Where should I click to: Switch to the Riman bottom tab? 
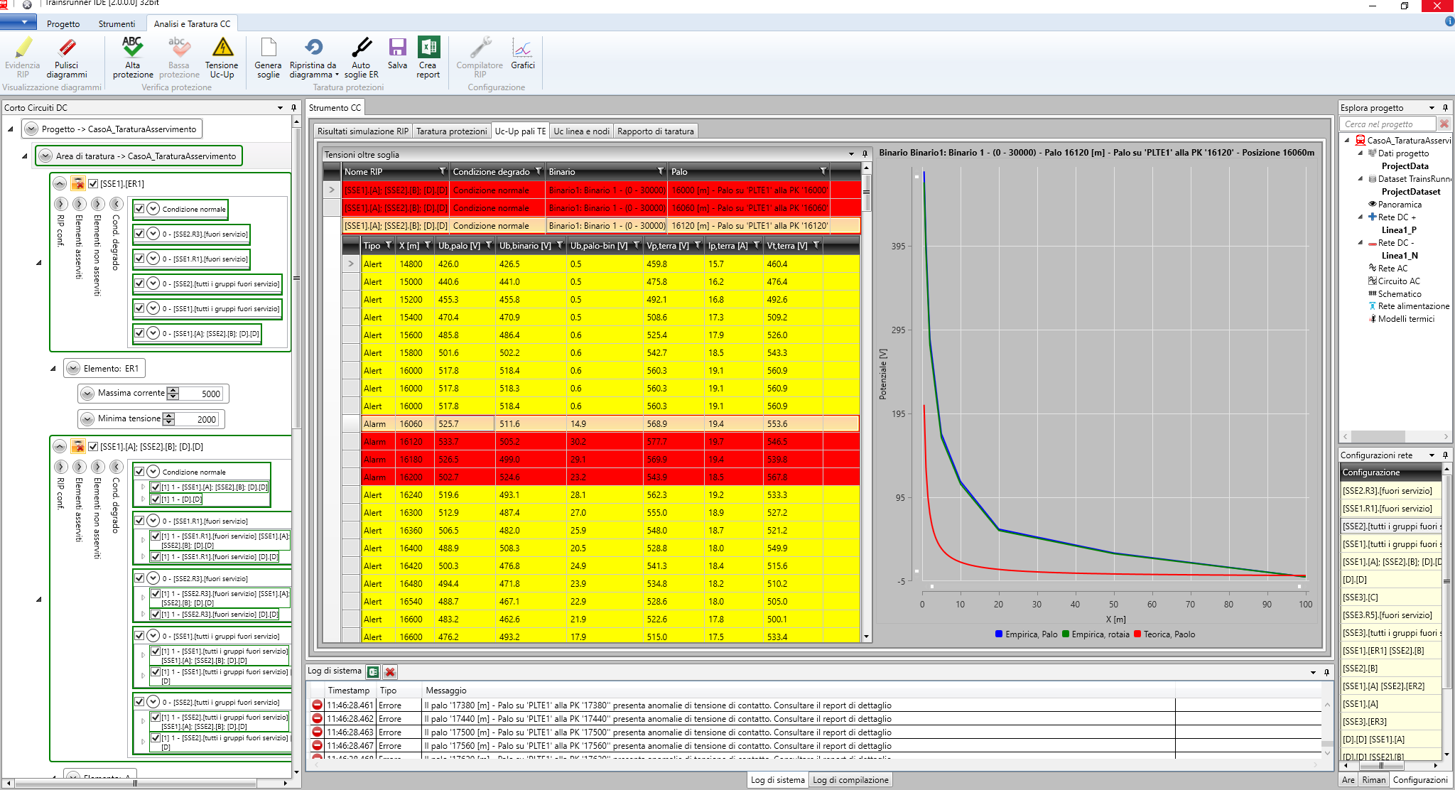click(x=1373, y=779)
